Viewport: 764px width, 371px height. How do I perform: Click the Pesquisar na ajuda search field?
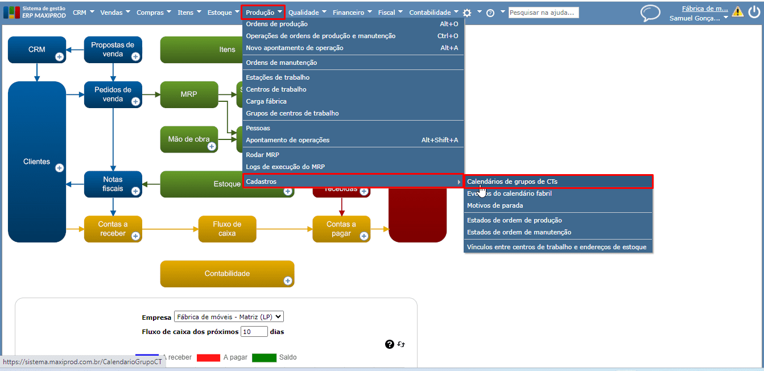coord(543,13)
